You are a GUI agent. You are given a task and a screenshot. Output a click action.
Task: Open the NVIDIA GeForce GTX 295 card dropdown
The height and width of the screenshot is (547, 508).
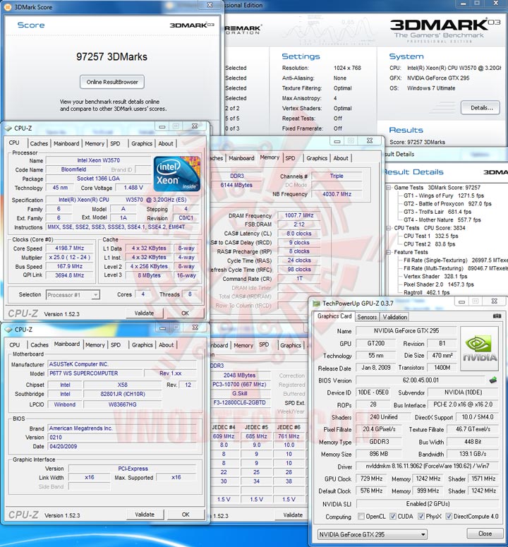[x=372, y=534]
